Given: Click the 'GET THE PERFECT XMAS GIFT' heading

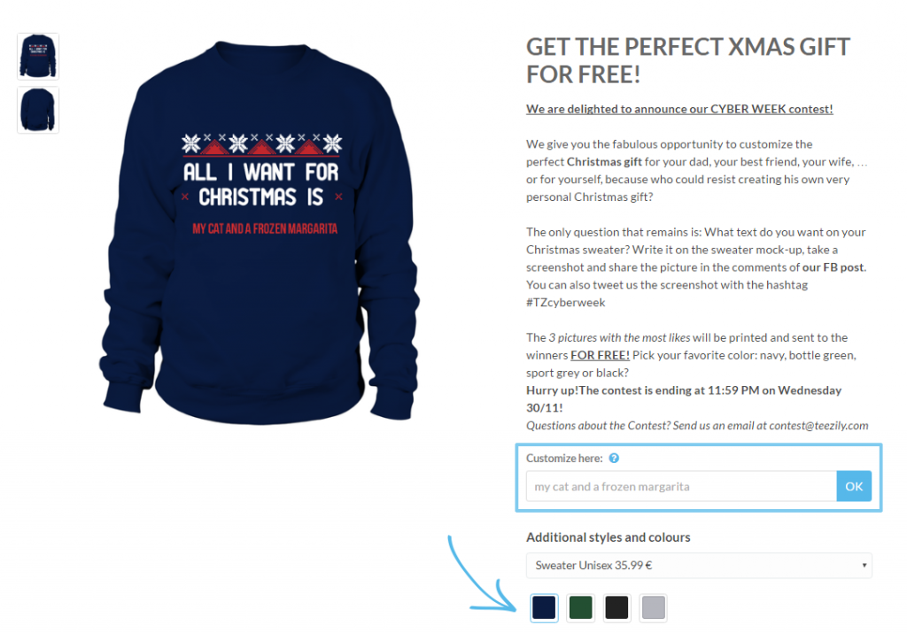Looking at the screenshot, I should coord(687,47).
